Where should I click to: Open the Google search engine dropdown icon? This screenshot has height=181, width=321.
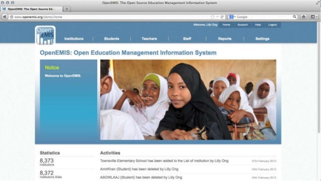pos(232,17)
